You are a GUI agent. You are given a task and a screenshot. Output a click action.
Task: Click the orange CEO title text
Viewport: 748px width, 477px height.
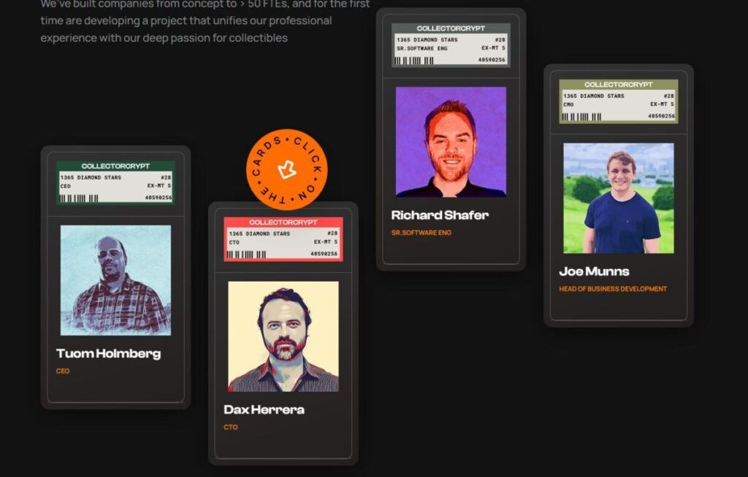63,371
